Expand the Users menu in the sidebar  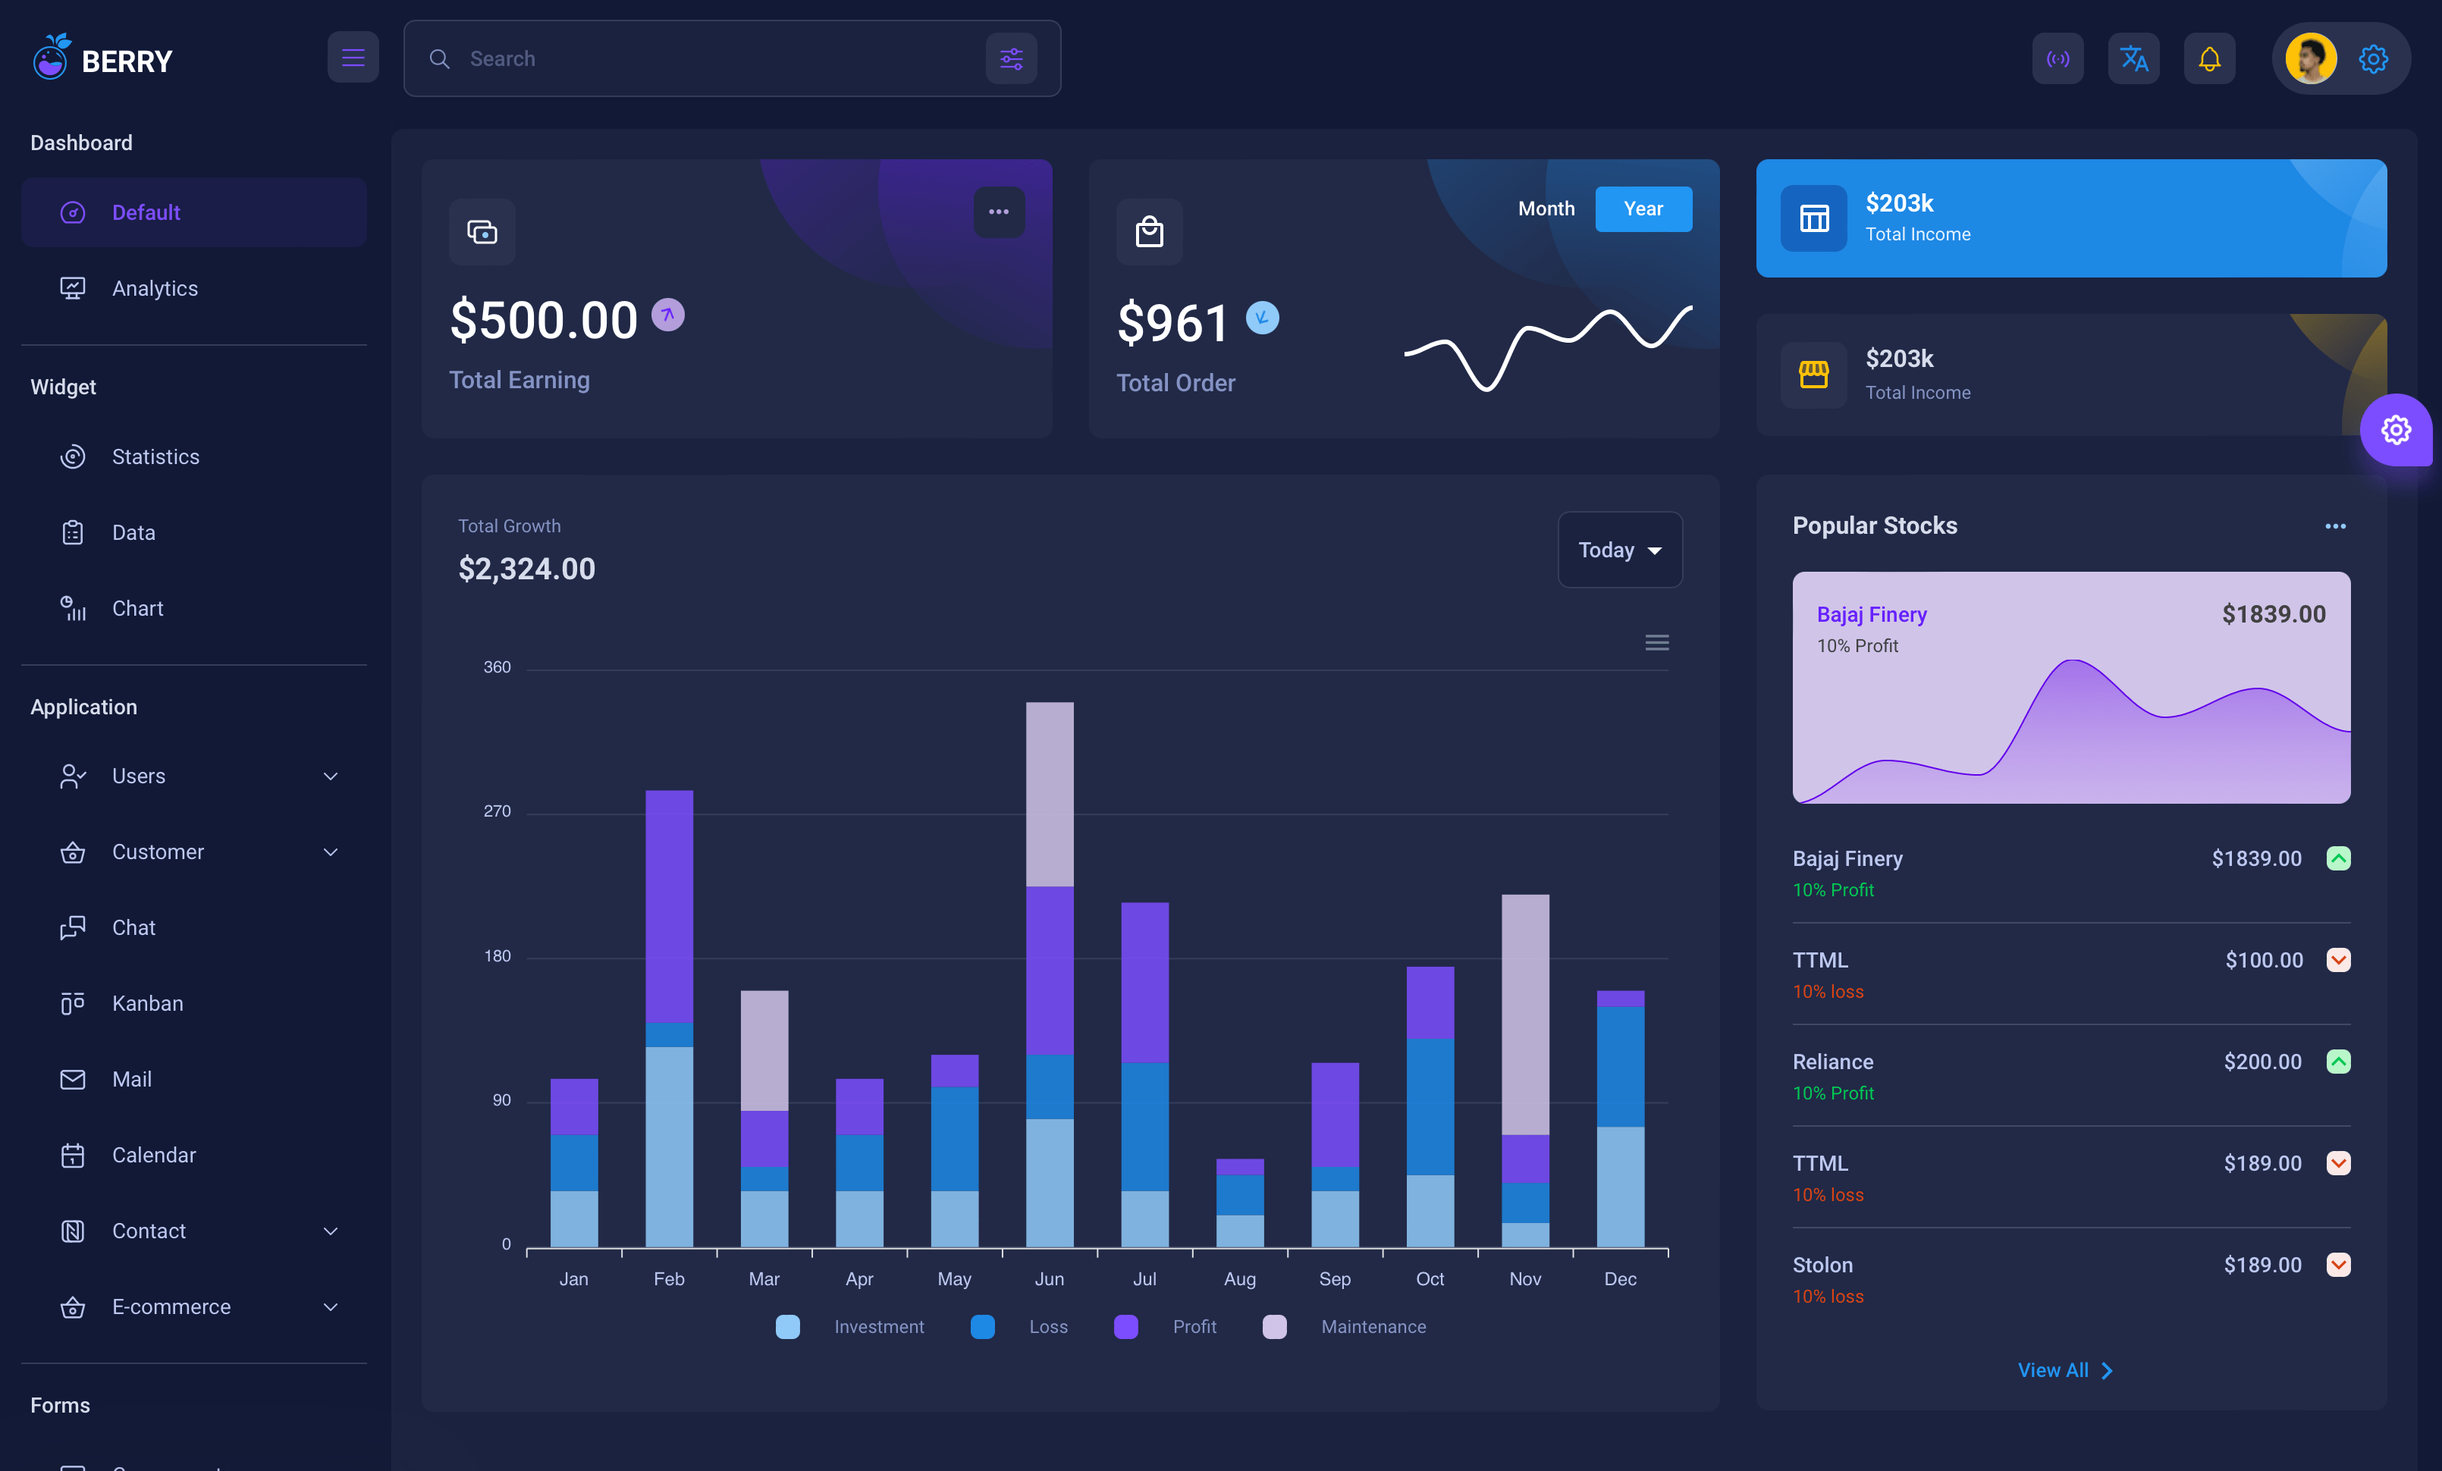[x=138, y=776]
